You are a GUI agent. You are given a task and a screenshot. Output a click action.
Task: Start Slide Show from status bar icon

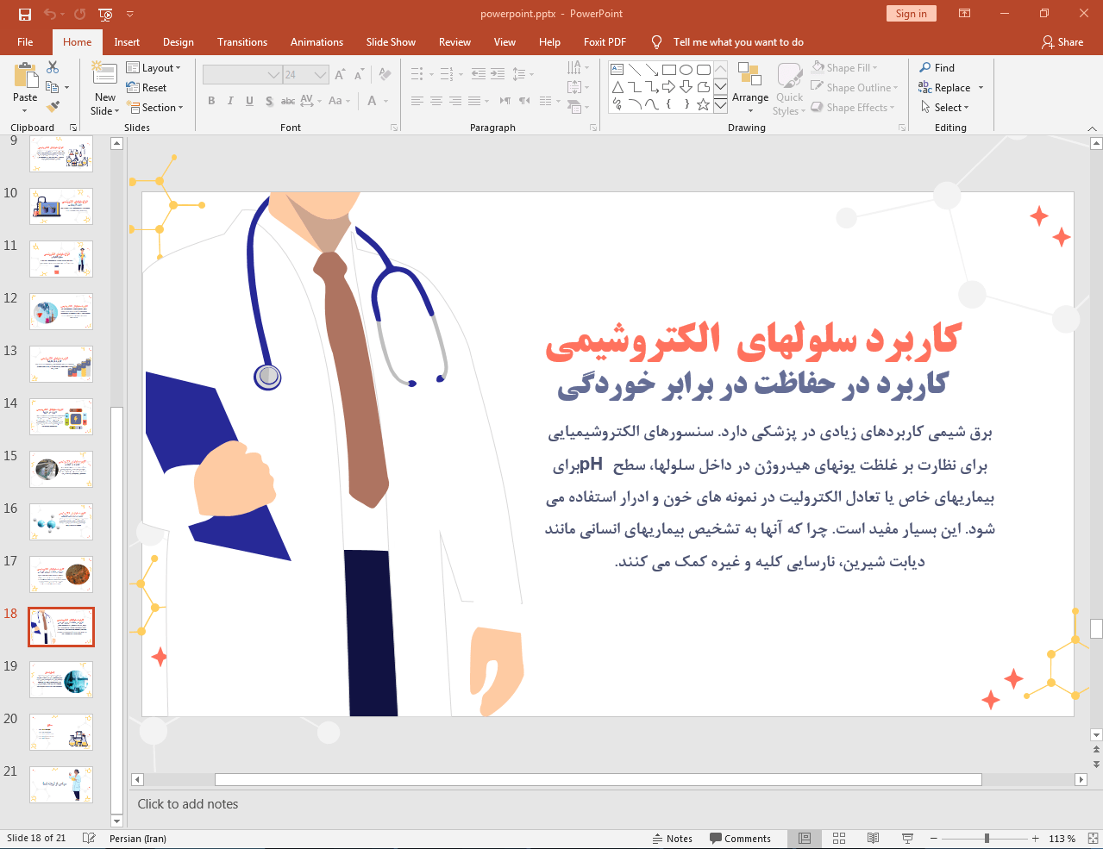coord(907,839)
